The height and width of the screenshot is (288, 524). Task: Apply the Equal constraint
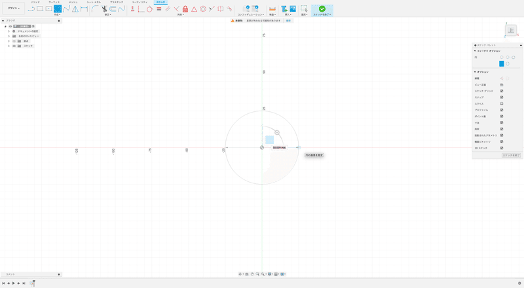(x=159, y=9)
